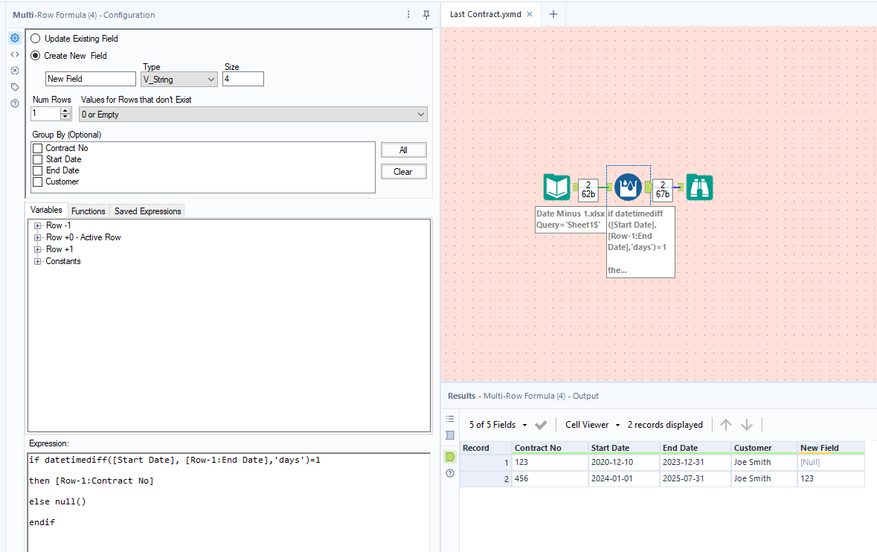Image resolution: width=877 pixels, height=552 pixels.
Task: Open the Type dropdown showing V_String
Action: (179, 79)
